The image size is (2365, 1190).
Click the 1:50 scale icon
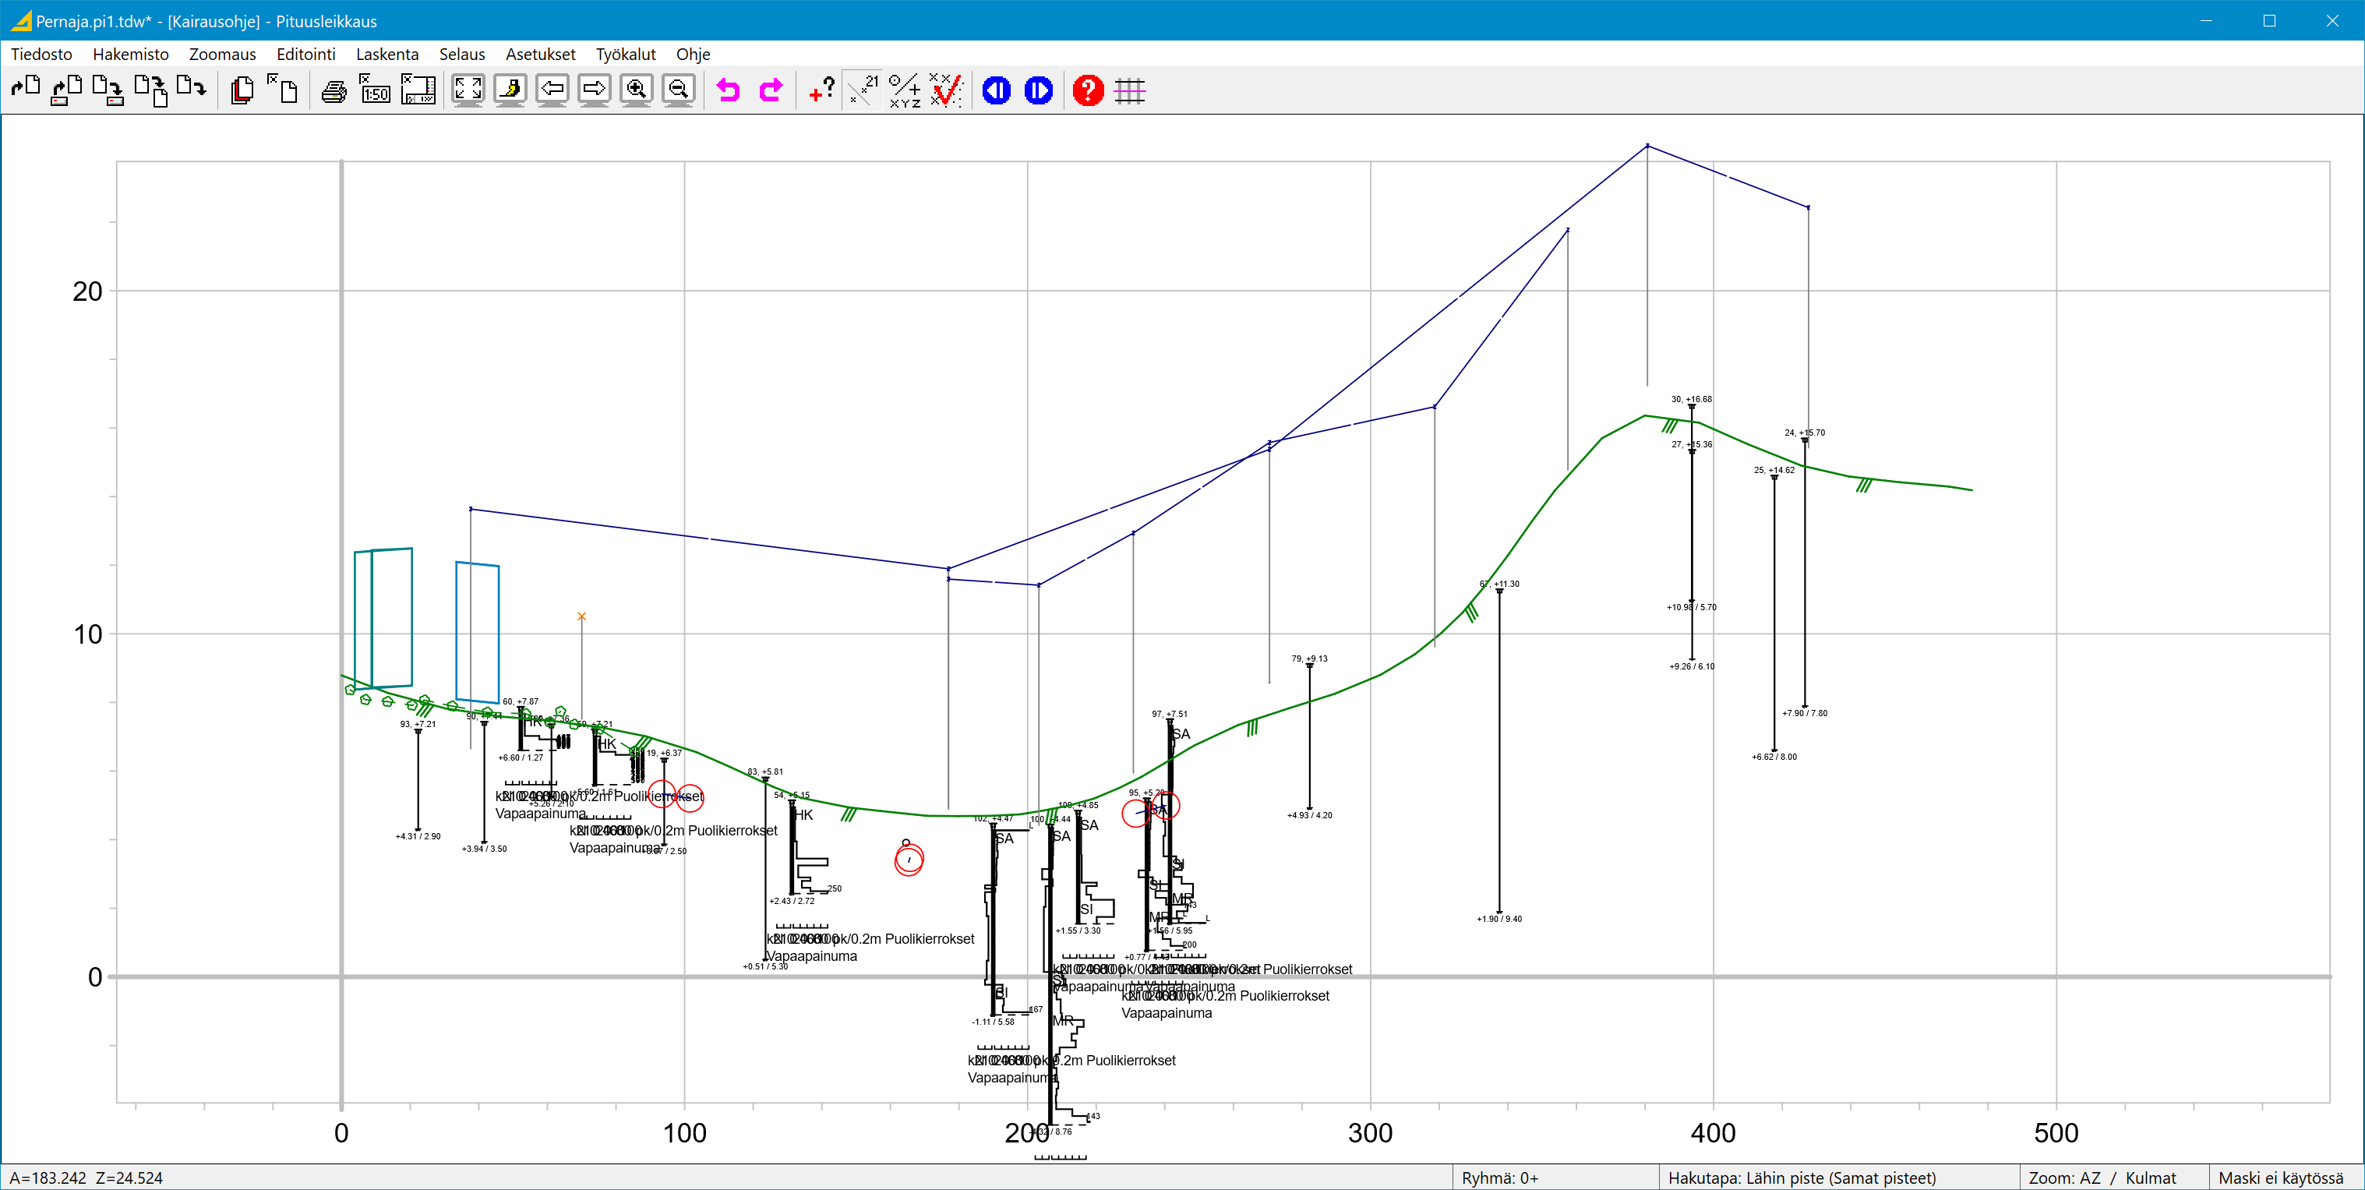[375, 90]
